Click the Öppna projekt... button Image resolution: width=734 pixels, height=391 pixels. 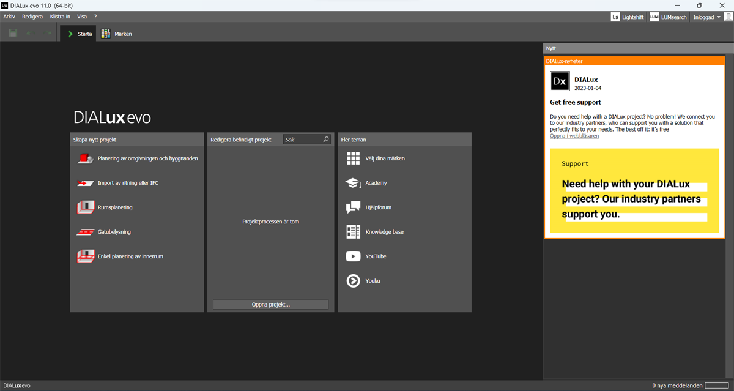(270, 304)
